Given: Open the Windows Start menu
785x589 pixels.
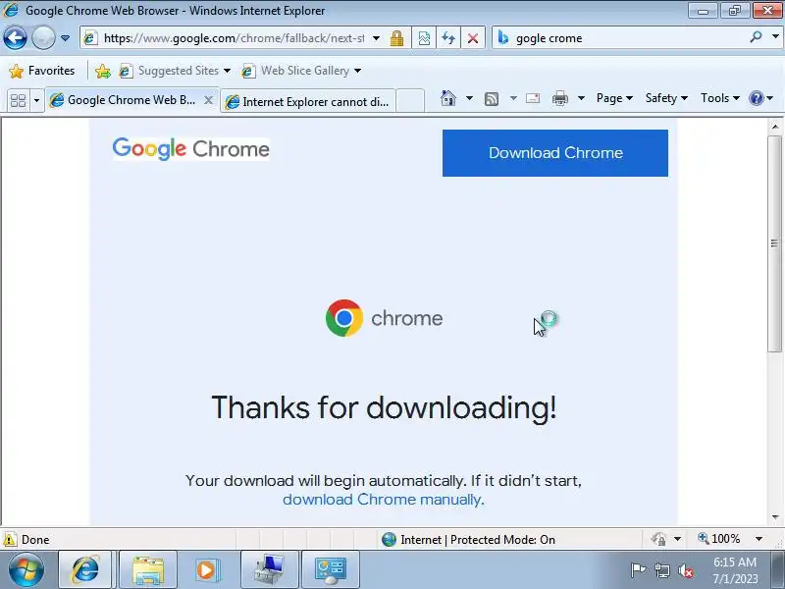Looking at the screenshot, I should click(x=26, y=570).
